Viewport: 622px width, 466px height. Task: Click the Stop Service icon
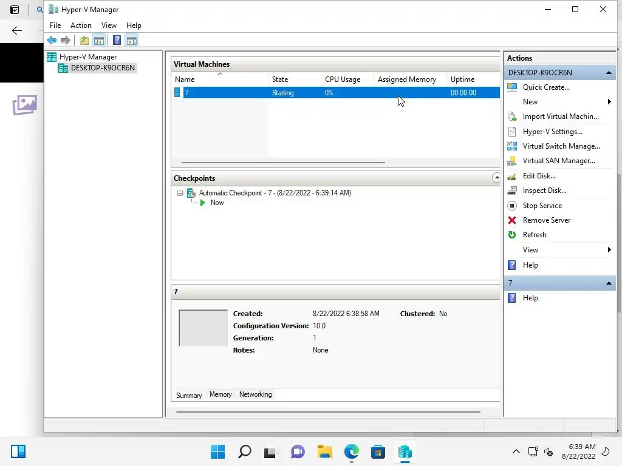[x=512, y=206]
